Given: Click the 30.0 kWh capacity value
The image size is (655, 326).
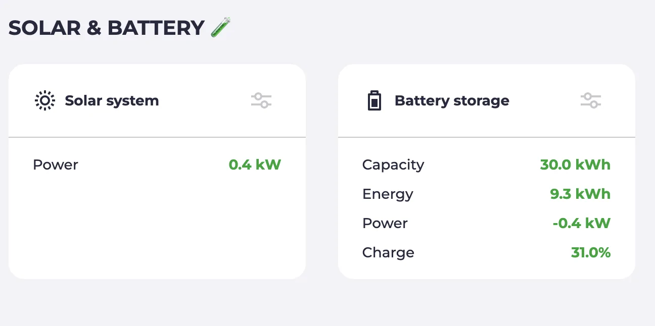Looking at the screenshot, I should tap(575, 165).
